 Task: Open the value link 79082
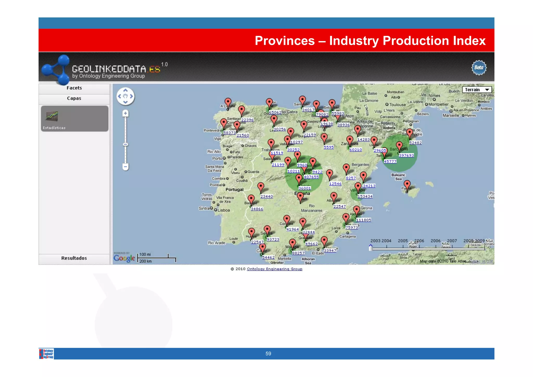322,115
